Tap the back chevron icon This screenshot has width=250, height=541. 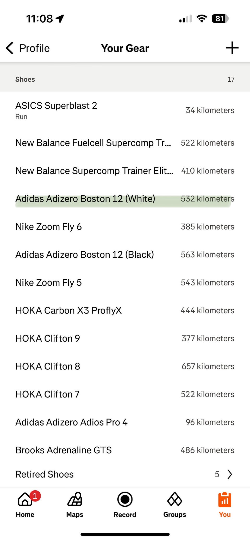coord(10,48)
